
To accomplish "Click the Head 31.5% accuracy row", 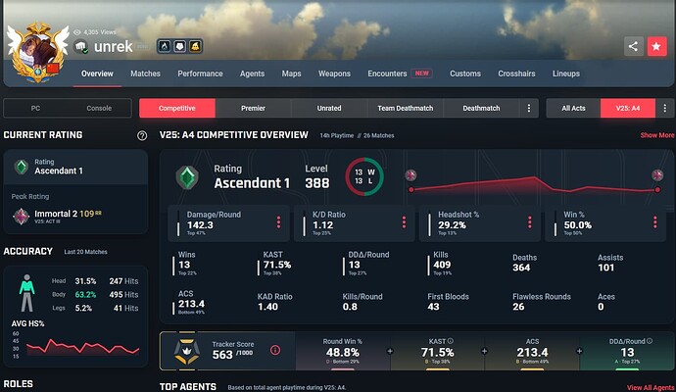I will [x=95, y=281].
